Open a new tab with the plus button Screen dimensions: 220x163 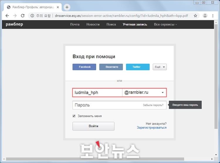click(x=67, y=7)
